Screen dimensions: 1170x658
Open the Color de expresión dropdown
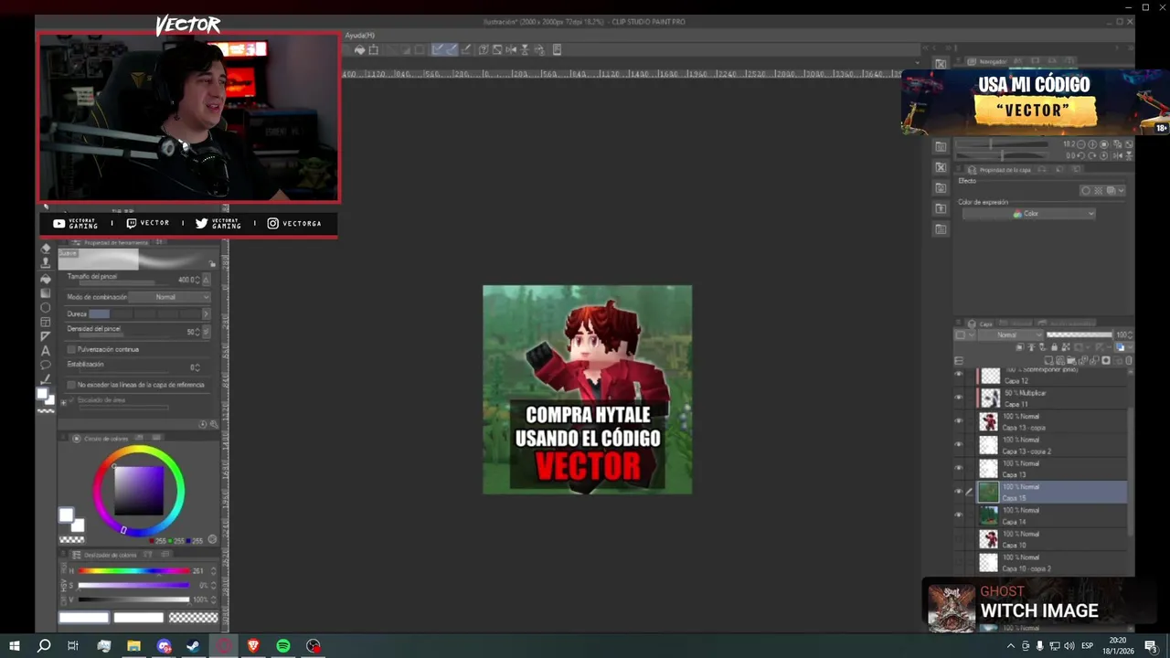pyautogui.click(x=1029, y=214)
